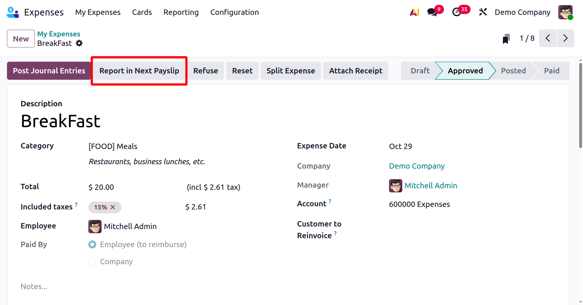Image resolution: width=583 pixels, height=305 pixels.
Task: Click the Post Journal Entries button
Action: 49,71
